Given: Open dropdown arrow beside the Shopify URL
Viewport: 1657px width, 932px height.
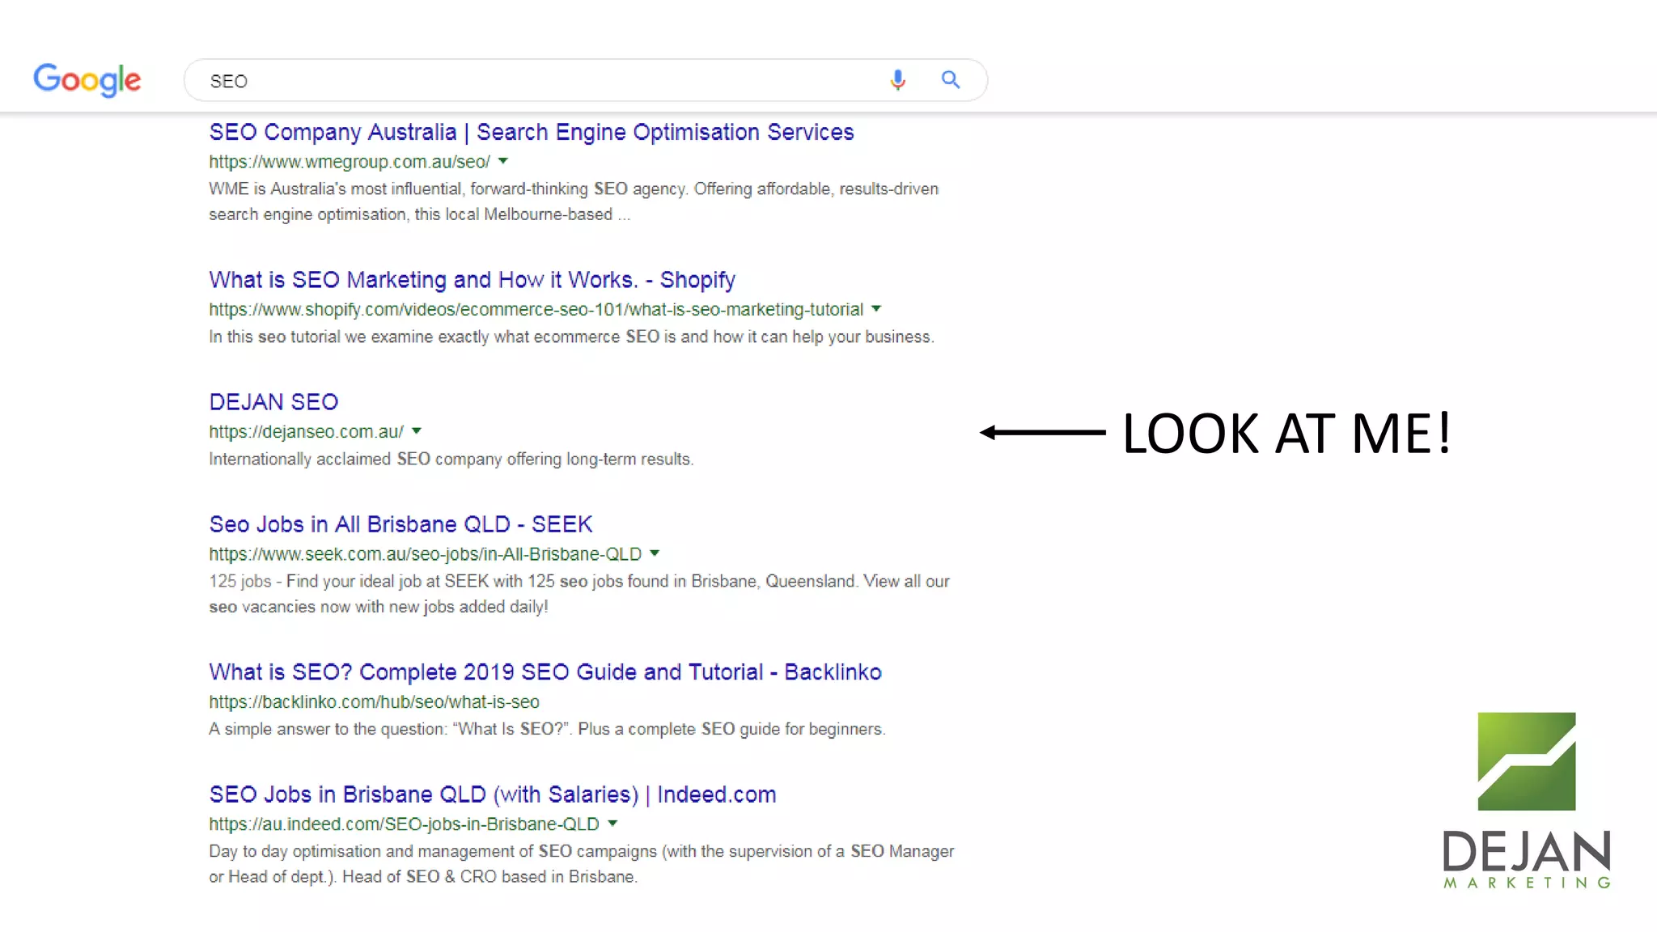Looking at the screenshot, I should tap(876, 309).
